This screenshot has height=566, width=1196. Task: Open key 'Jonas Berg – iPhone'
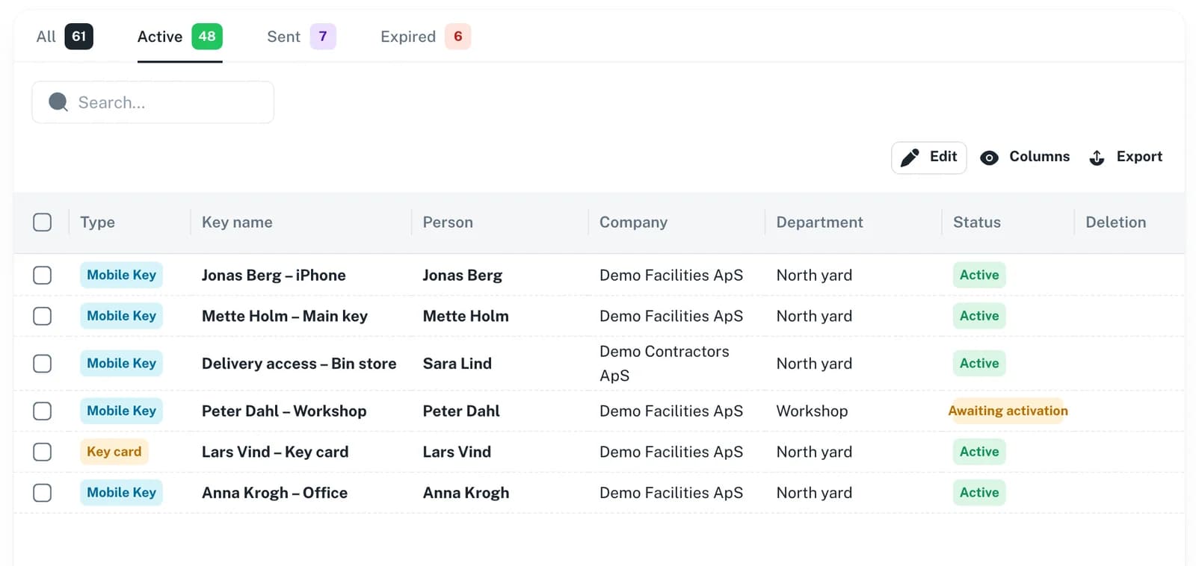[274, 276]
